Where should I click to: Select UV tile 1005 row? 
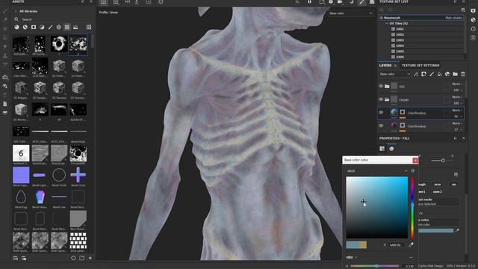pyautogui.click(x=426, y=52)
